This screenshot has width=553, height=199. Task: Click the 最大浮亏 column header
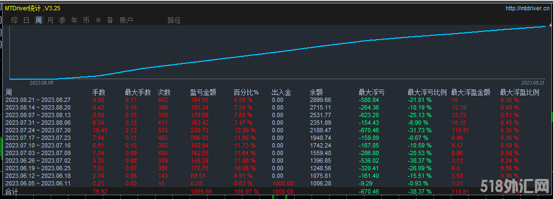click(x=372, y=93)
